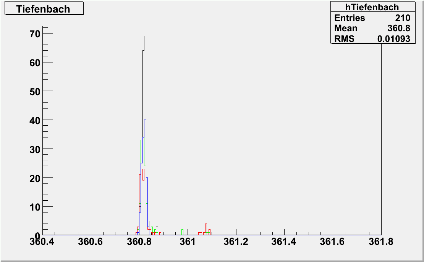The image size is (424, 262).
Task: Click the y-axis label 10
Action: point(35,207)
